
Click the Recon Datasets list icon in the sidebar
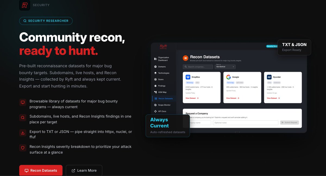[155, 98]
